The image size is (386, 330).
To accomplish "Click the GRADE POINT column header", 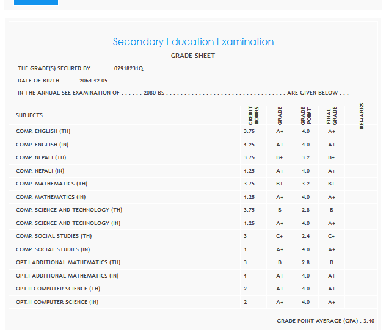I will [305, 115].
